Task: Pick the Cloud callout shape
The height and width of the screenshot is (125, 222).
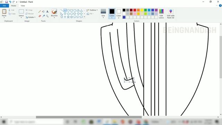Action: [81, 17]
